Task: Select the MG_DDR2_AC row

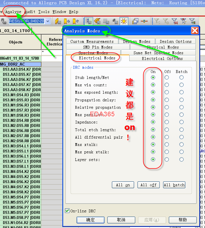Action: [20, 64]
